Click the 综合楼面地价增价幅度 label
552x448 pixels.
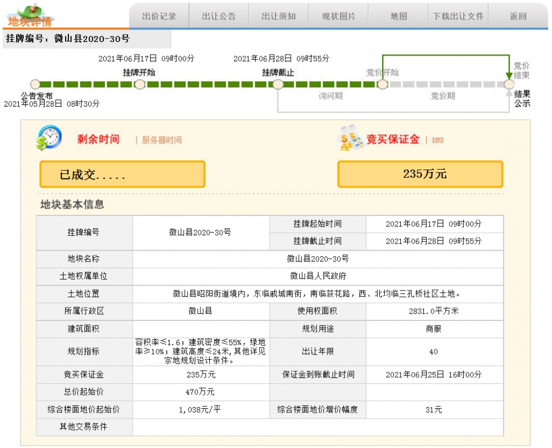click(x=317, y=409)
